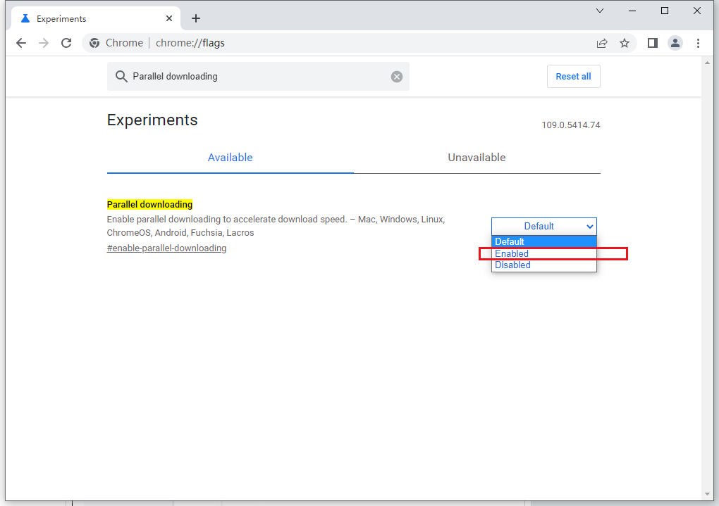Screen dimensions: 719x506
Task: Click the forward navigation arrow
Action: [x=44, y=43]
